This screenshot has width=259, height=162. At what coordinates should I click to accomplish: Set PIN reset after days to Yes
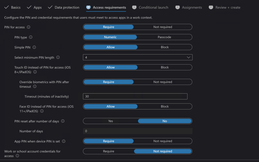tap(111, 121)
